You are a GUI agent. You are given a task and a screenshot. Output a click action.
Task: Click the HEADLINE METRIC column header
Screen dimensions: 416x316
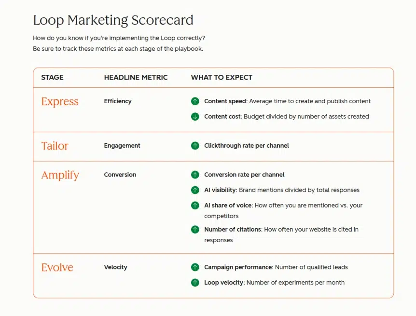(x=136, y=78)
